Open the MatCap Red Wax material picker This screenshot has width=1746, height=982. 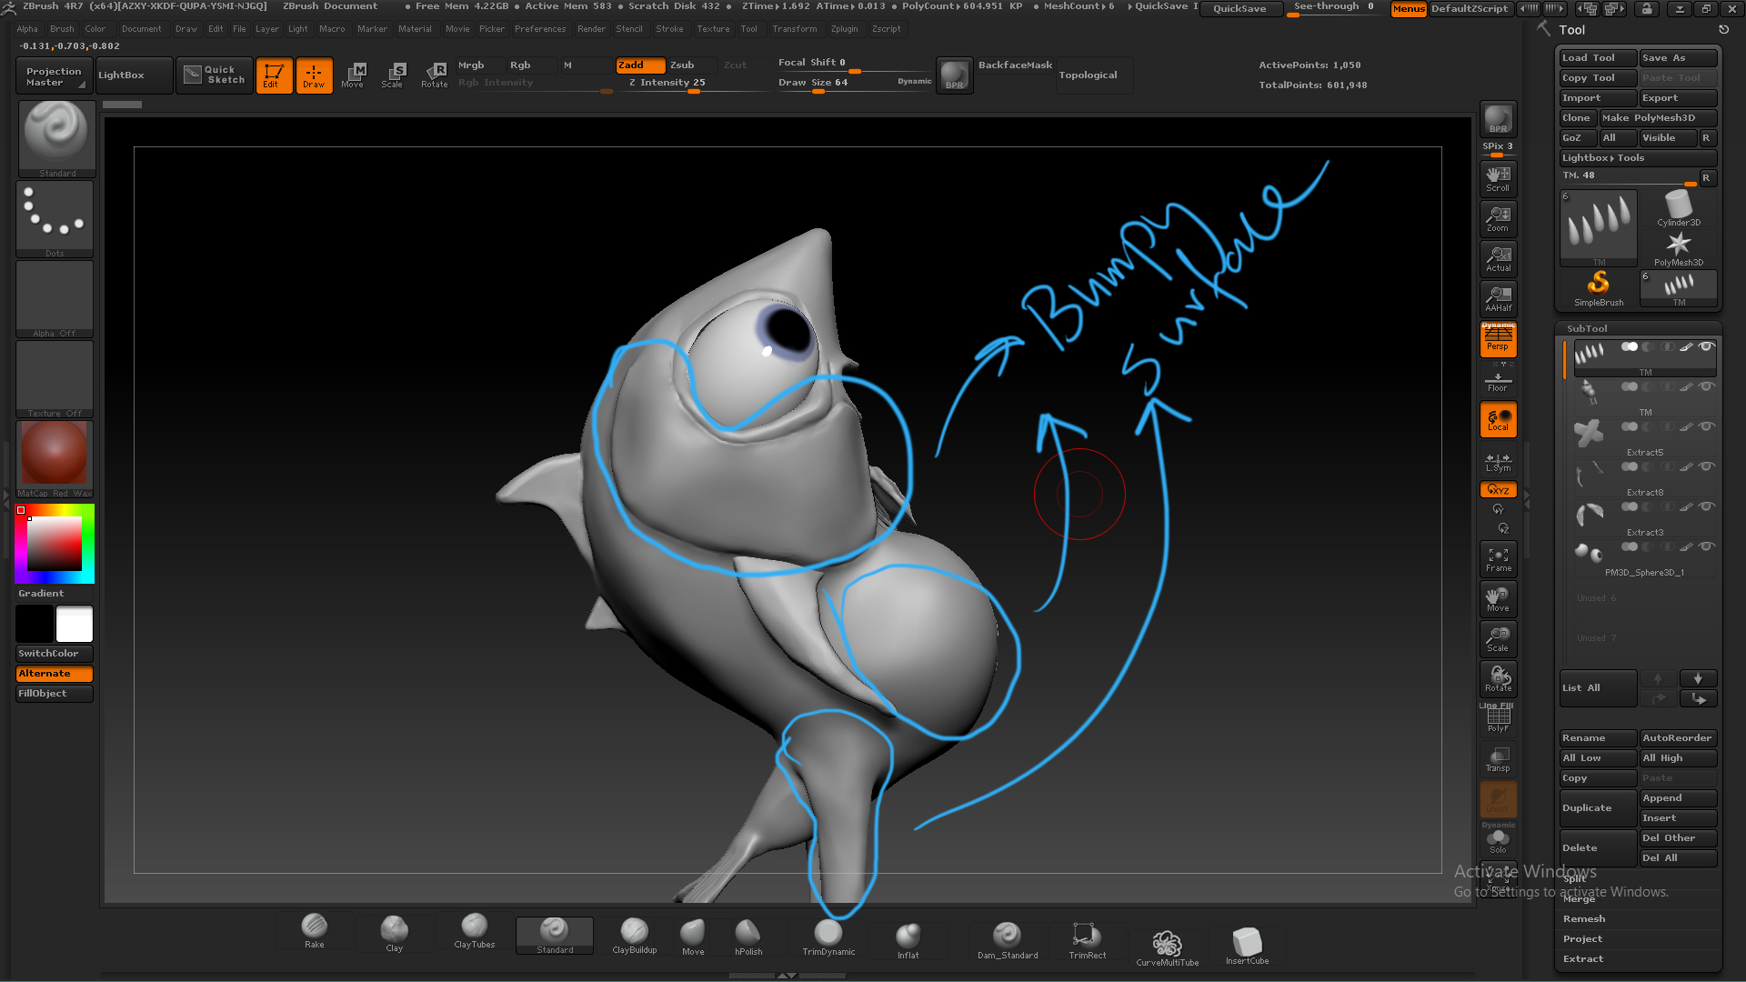[55, 458]
